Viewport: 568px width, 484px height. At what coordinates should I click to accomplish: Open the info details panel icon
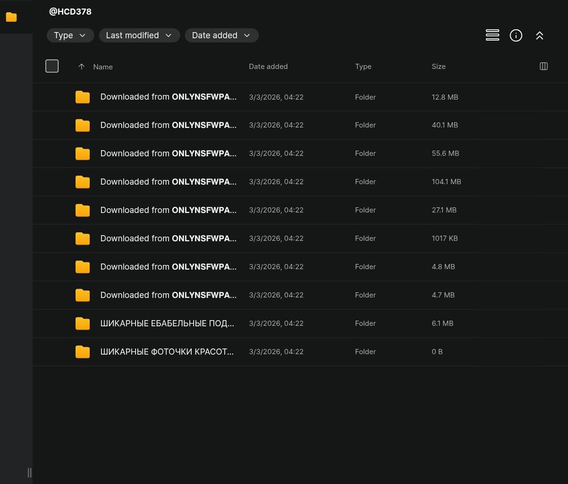(516, 35)
